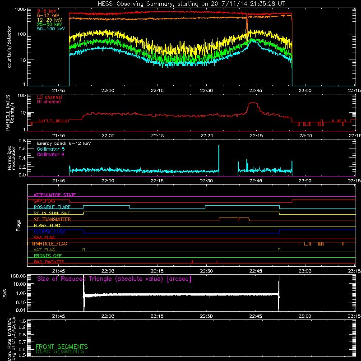Image resolution: width=361 pixels, height=361 pixels.
Task: Click the PARTICLE_FLAG label
Action: point(50,244)
